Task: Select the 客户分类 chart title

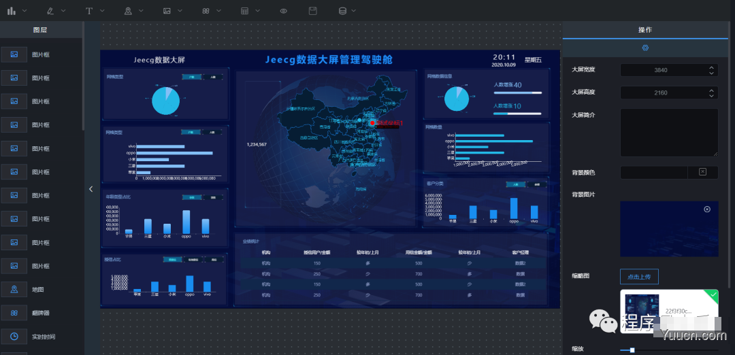Action: 434,183
